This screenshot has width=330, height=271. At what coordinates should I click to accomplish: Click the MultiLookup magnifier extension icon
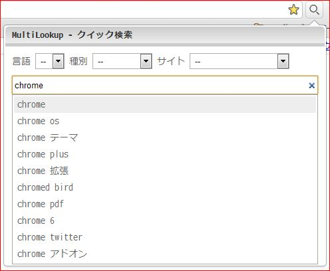(314, 10)
